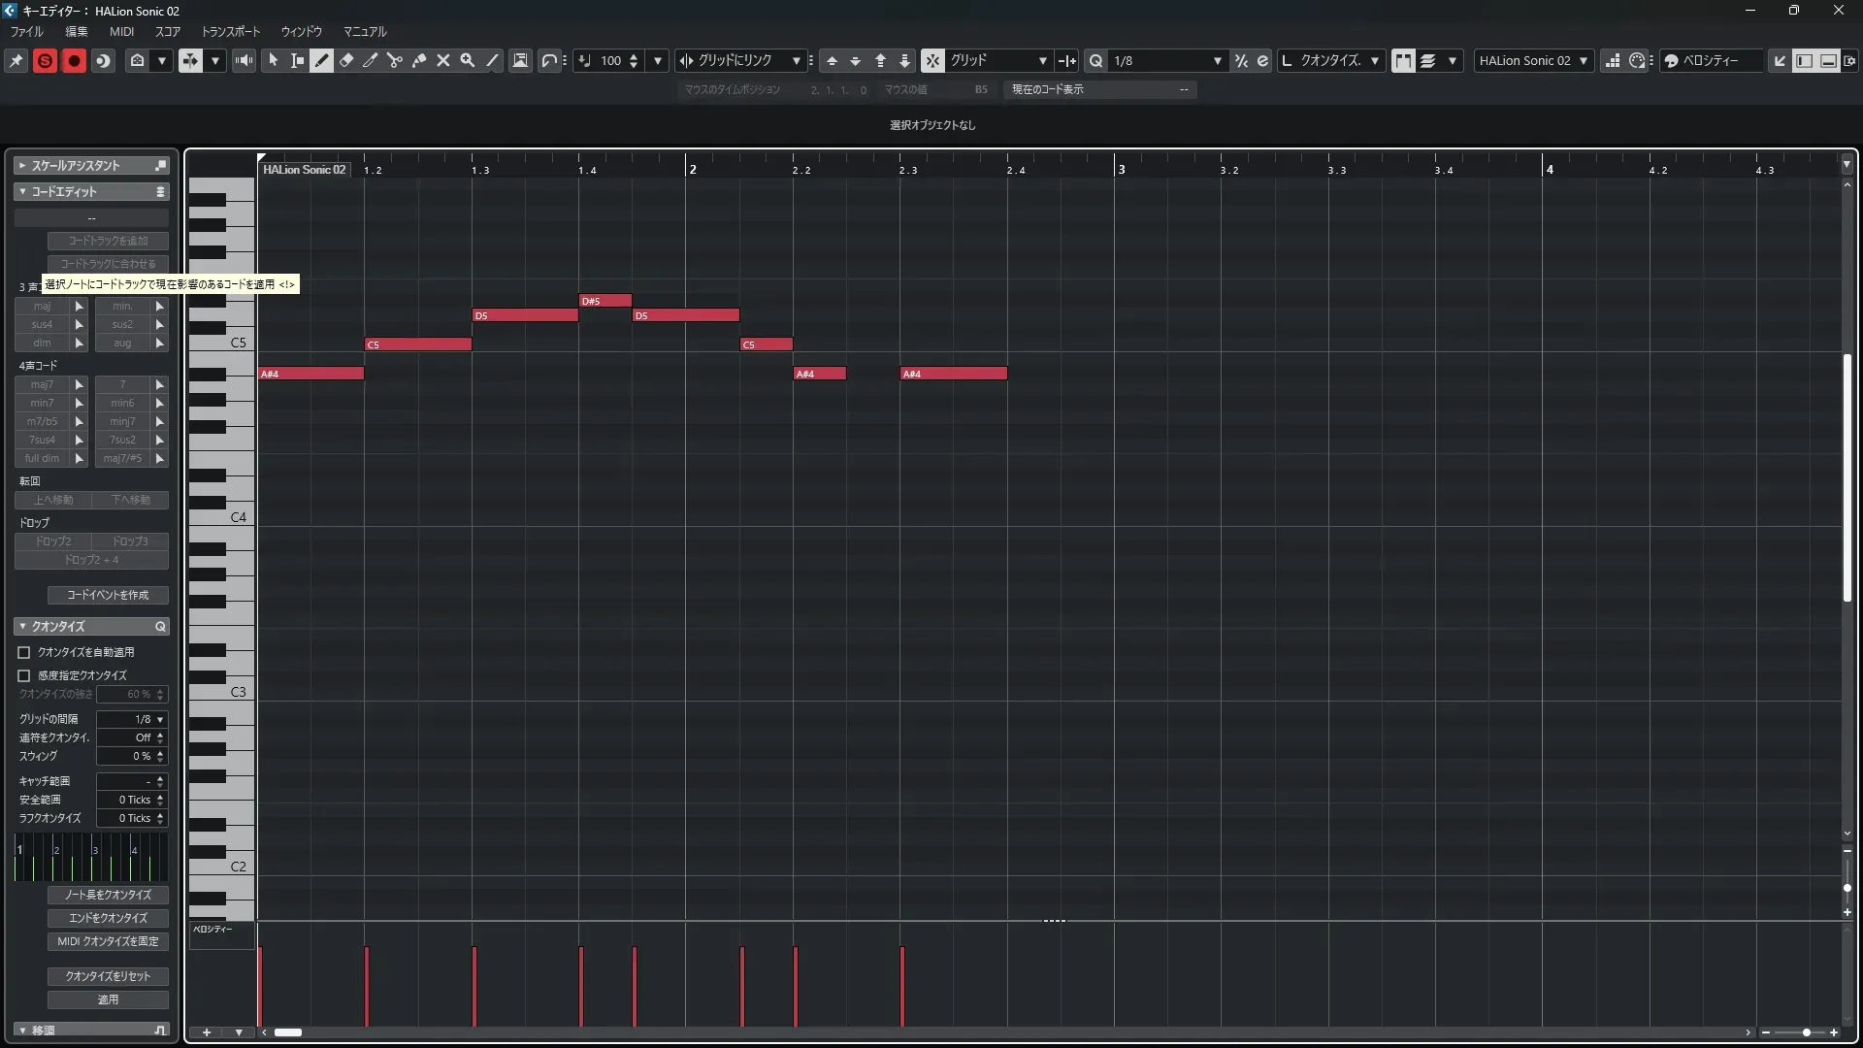Select the Mute (X) tool
This screenshot has height=1048, width=1863.
[443, 60]
